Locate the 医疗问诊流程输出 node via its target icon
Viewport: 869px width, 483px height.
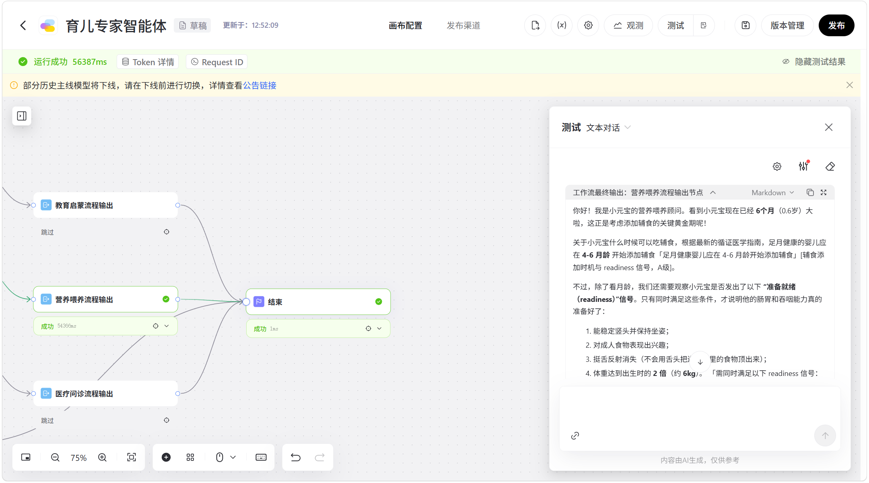[x=167, y=420]
